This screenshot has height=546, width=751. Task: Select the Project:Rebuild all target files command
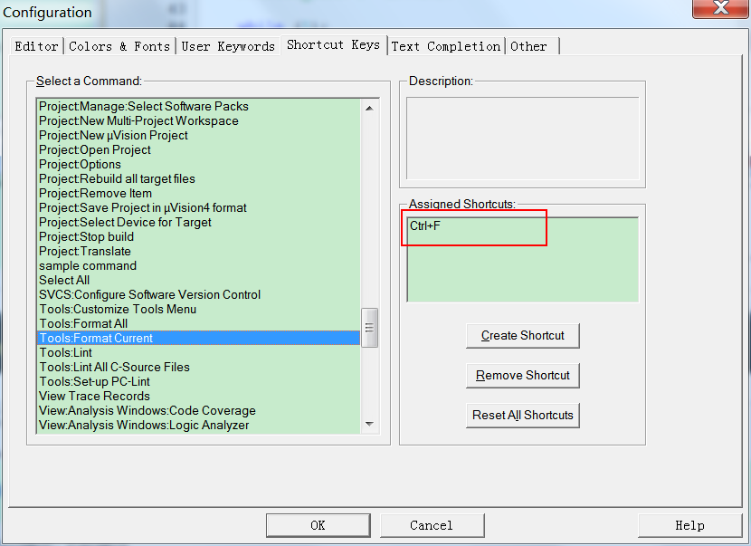coord(117,178)
